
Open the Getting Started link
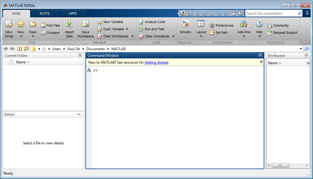[156, 62]
